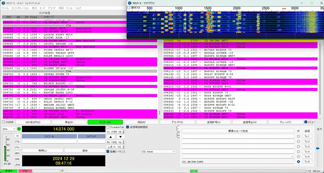Uncheck 送信周波数固定 checkbox
324x173 pixels.
tap(128, 127)
